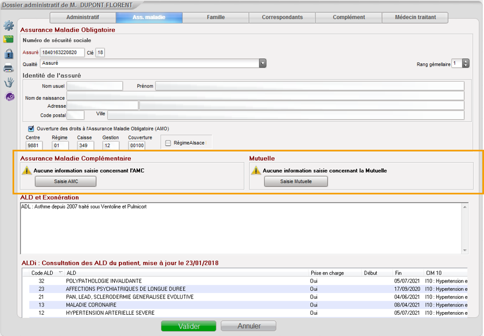Click the hand icon in sidebar
The height and width of the screenshot is (336, 484).
click(9, 82)
